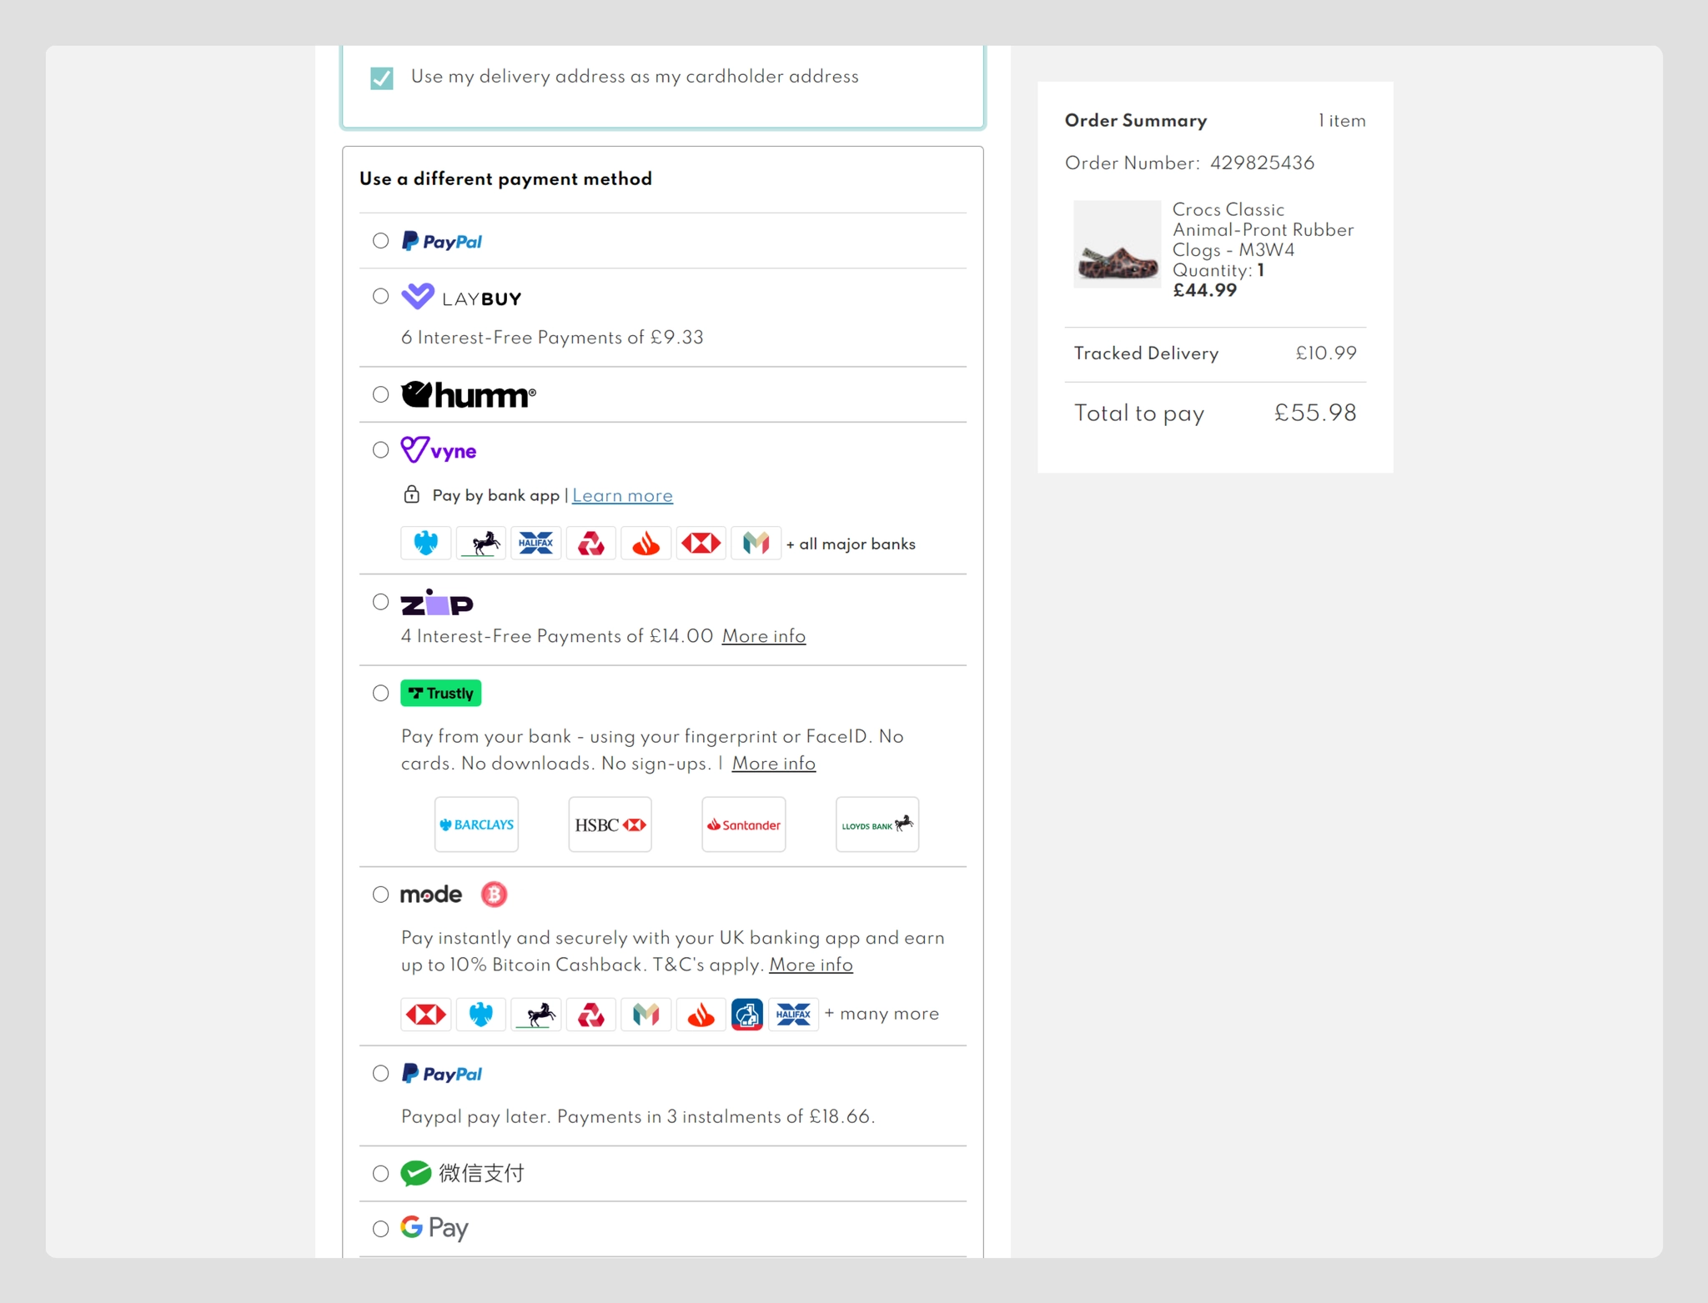Uncheck use delivery address as cardholder address
Screen dimensions: 1708x1303
tap(382, 77)
